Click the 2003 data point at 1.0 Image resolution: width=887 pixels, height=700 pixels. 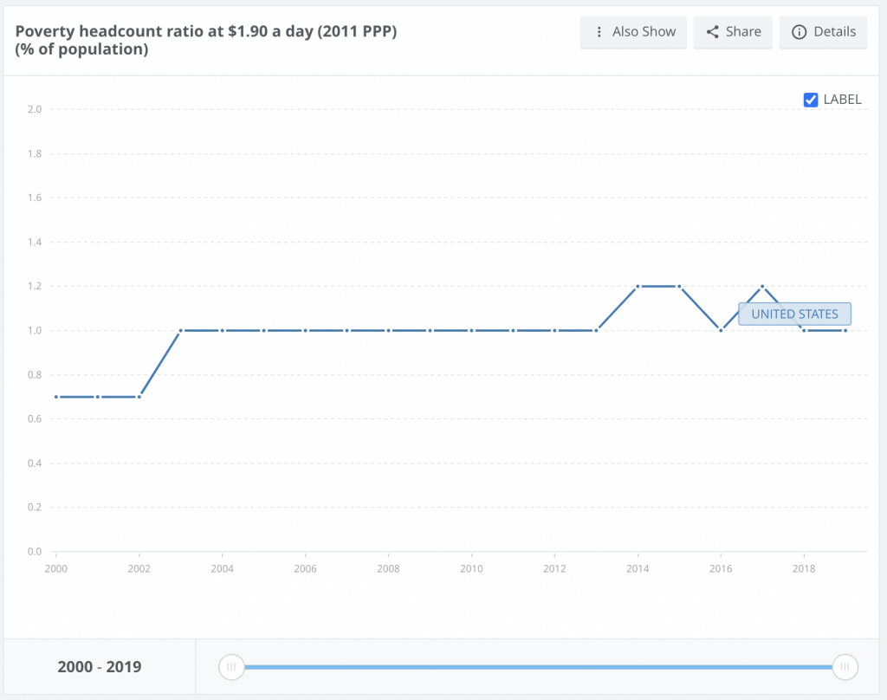pyautogui.click(x=181, y=330)
